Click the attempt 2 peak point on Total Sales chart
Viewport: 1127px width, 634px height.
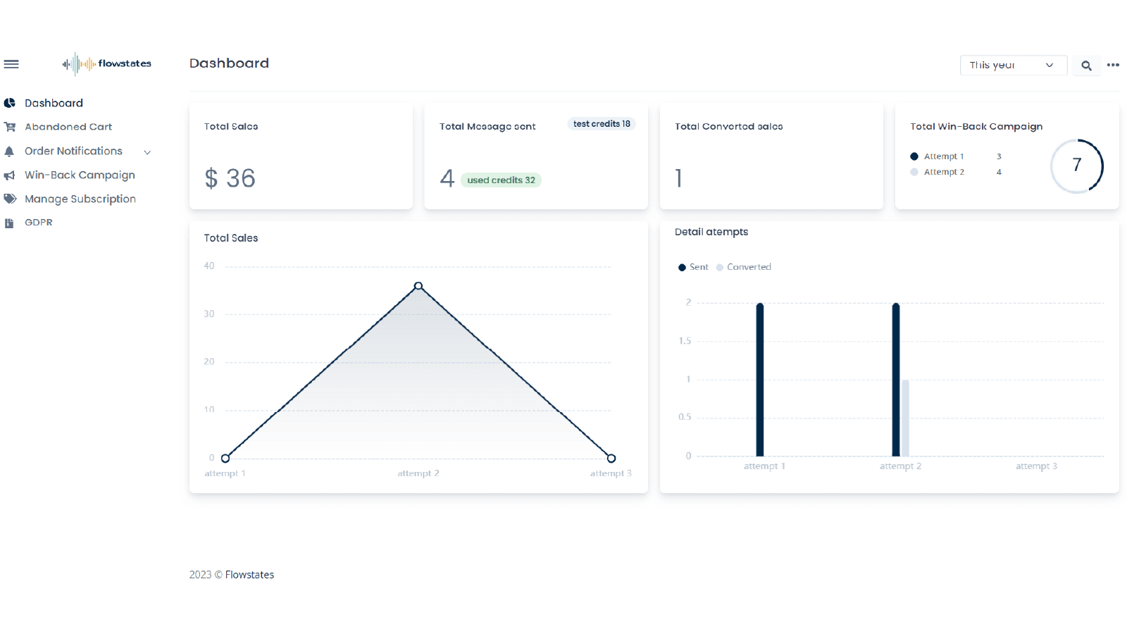418,286
